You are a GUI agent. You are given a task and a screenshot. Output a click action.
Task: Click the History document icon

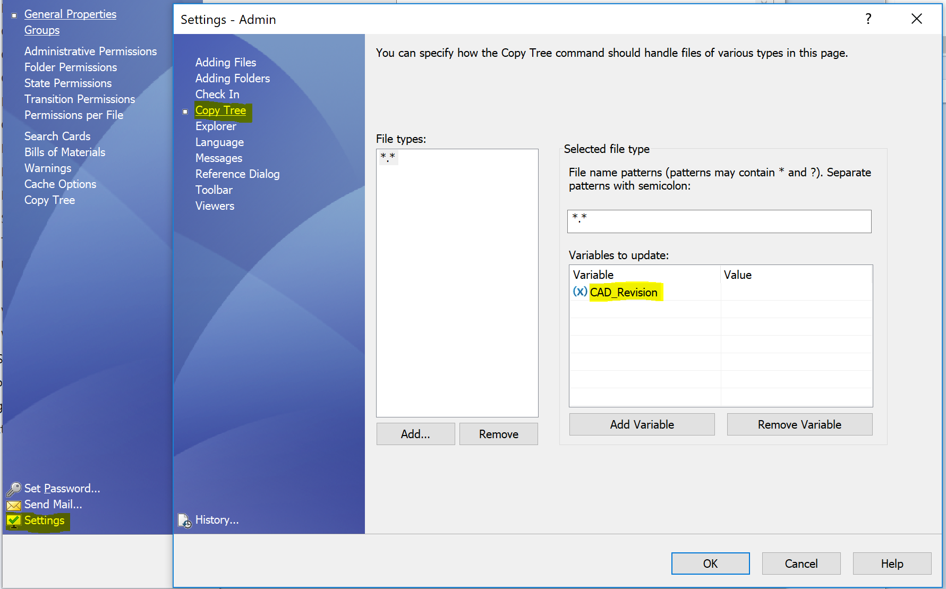pos(184,520)
